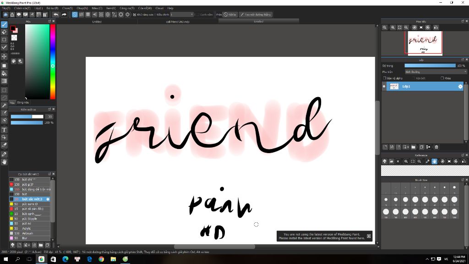Toggle transparent color swatch under foreground color
Screen dimensions: 469x264
pyautogui.click(x=14, y=38)
